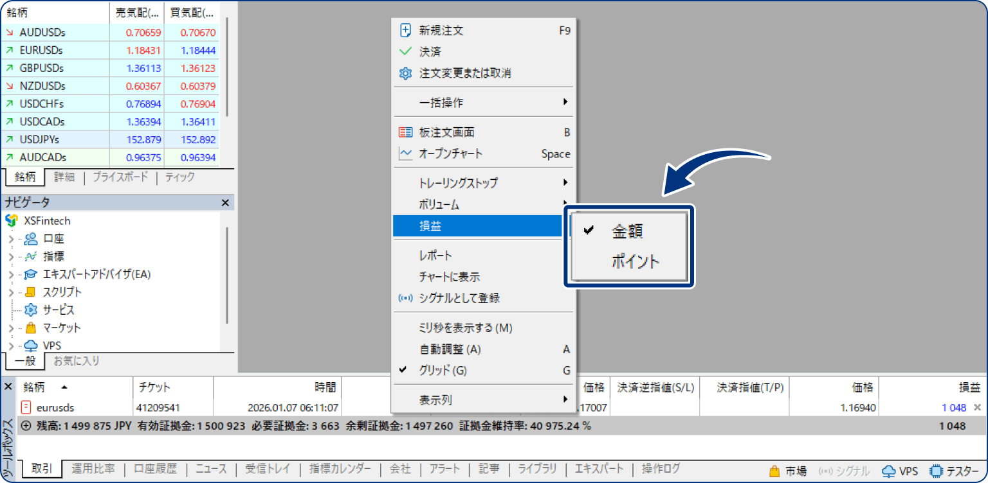The width and height of the screenshot is (988, 483).
Task: Sort by the 銘柄 column header in positions
Action: click(75, 387)
